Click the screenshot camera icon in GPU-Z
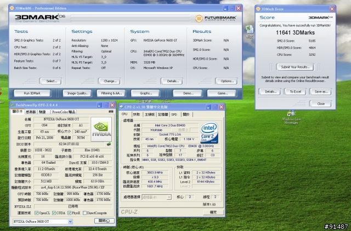351x231 pixels. [x=111, y=111]
